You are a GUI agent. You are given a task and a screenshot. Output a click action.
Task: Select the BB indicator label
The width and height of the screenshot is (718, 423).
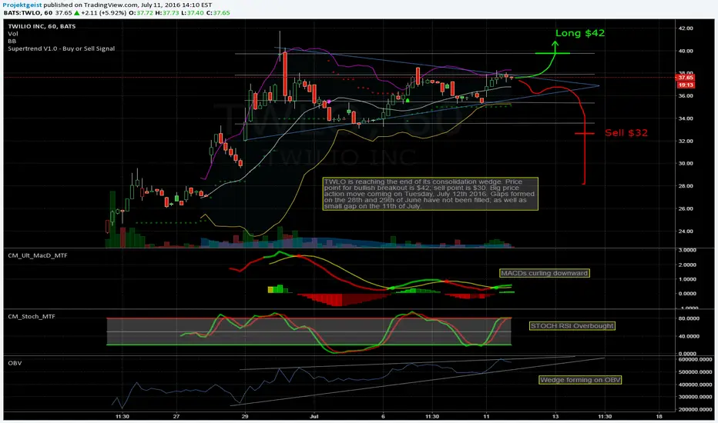click(12, 42)
